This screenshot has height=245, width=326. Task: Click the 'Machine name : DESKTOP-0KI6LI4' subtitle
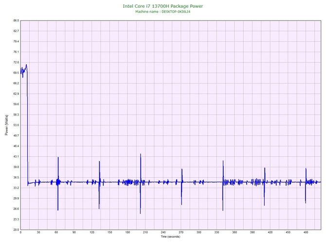click(163, 12)
